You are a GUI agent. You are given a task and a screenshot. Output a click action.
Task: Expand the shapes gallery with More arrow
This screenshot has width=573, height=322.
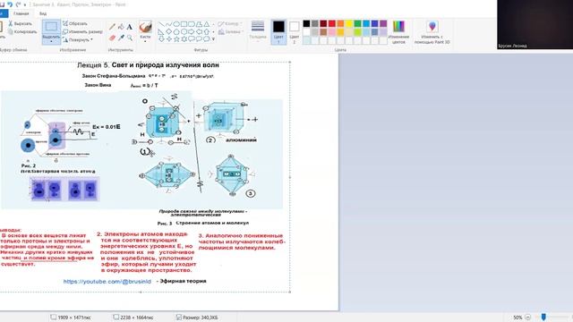(213, 39)
